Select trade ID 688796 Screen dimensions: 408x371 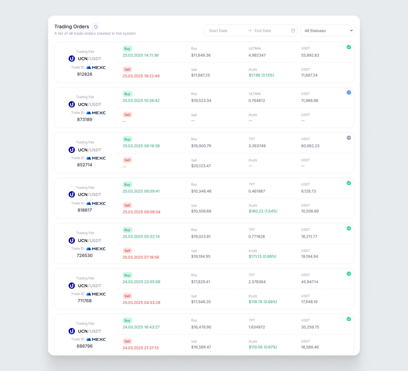[x=85, y=346]
